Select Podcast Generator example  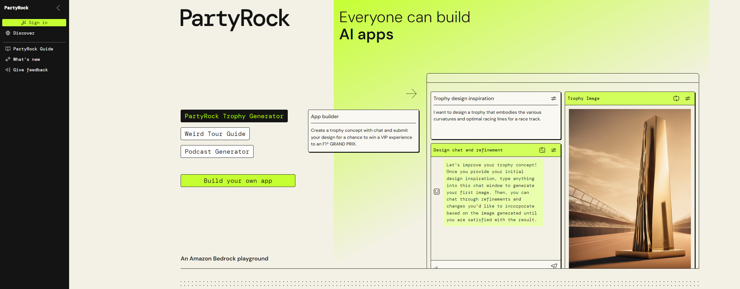pyautogui.click(x=217, y=151)
